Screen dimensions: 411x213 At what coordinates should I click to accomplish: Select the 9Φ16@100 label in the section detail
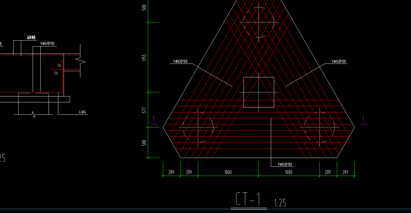47,44
